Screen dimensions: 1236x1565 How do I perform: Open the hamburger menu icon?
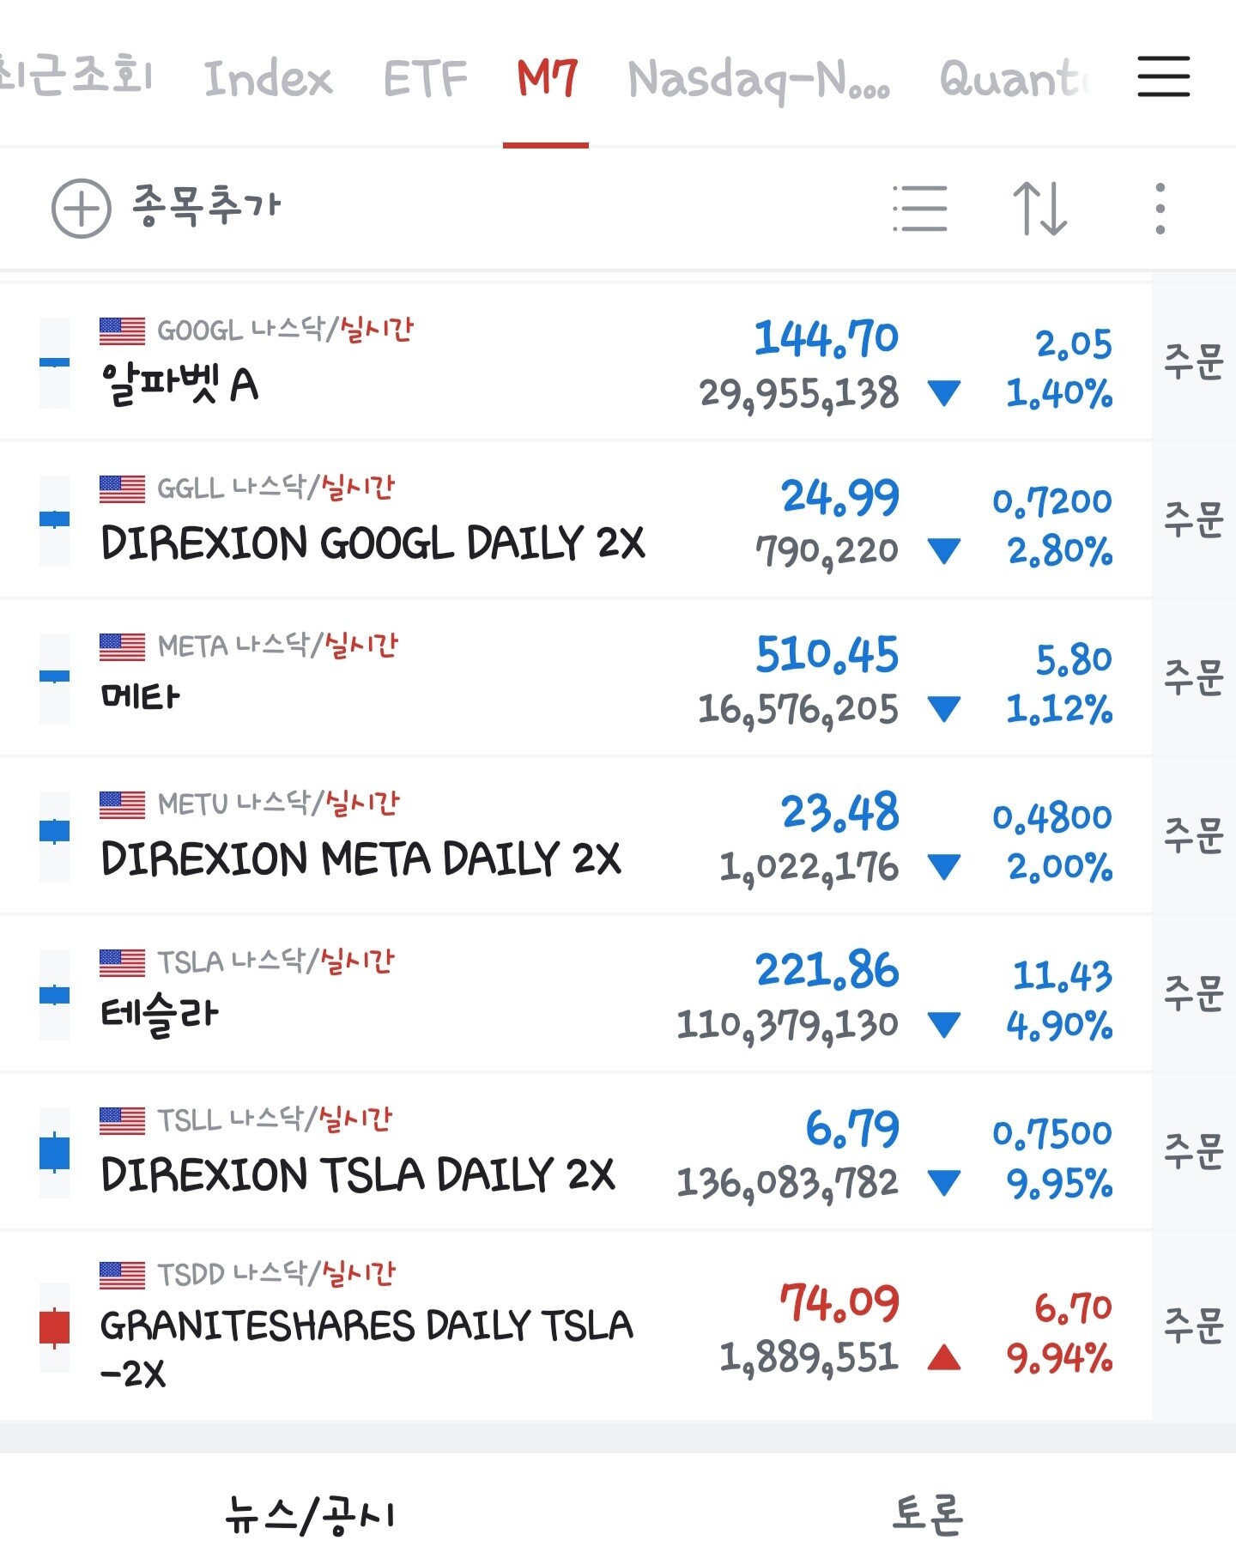[1163, 76]
